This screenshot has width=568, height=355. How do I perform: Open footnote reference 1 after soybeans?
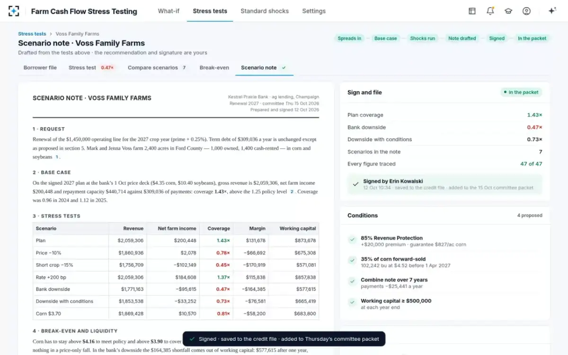click(x=57, y=157)
